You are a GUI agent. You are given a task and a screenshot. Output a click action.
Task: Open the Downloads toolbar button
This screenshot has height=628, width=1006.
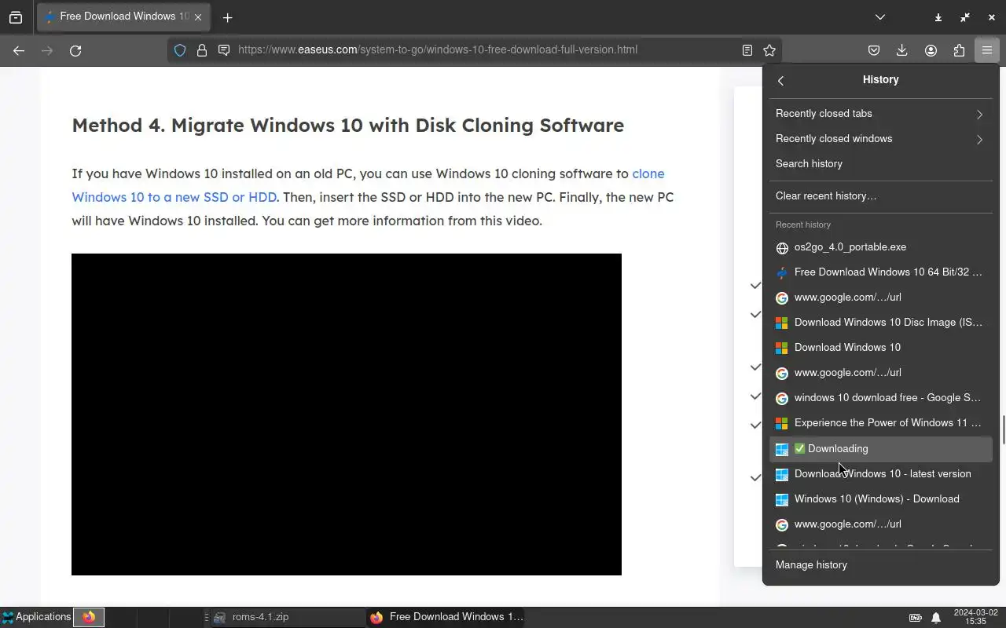pos(902,50)
